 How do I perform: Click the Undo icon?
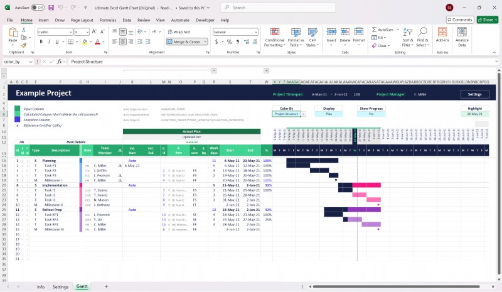(60, 8)
